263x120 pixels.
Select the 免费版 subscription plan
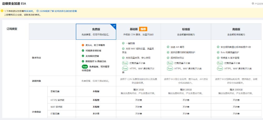coord(96,32)
